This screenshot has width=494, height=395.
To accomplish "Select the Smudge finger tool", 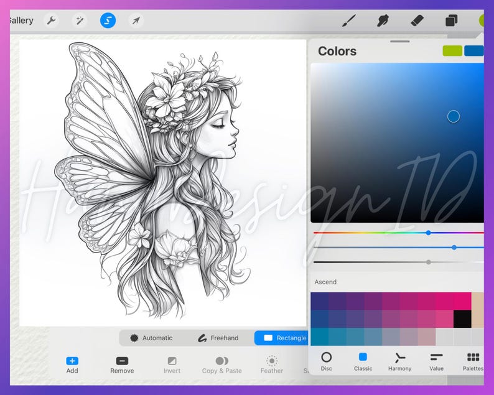I will pyautogui.click(x=383, y=21).
